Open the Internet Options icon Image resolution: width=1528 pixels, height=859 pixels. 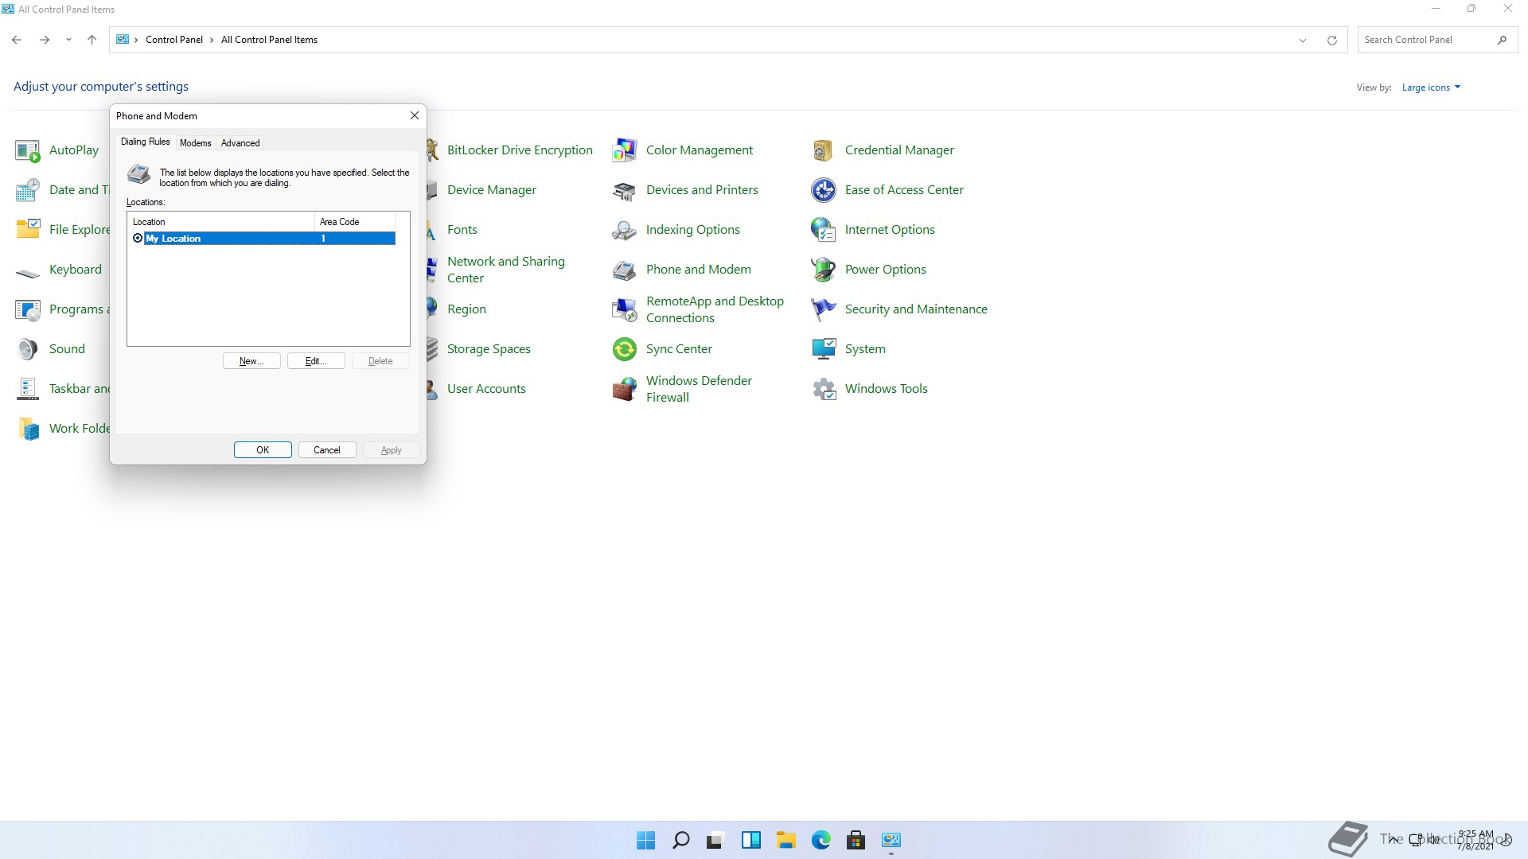coord(824,230)
